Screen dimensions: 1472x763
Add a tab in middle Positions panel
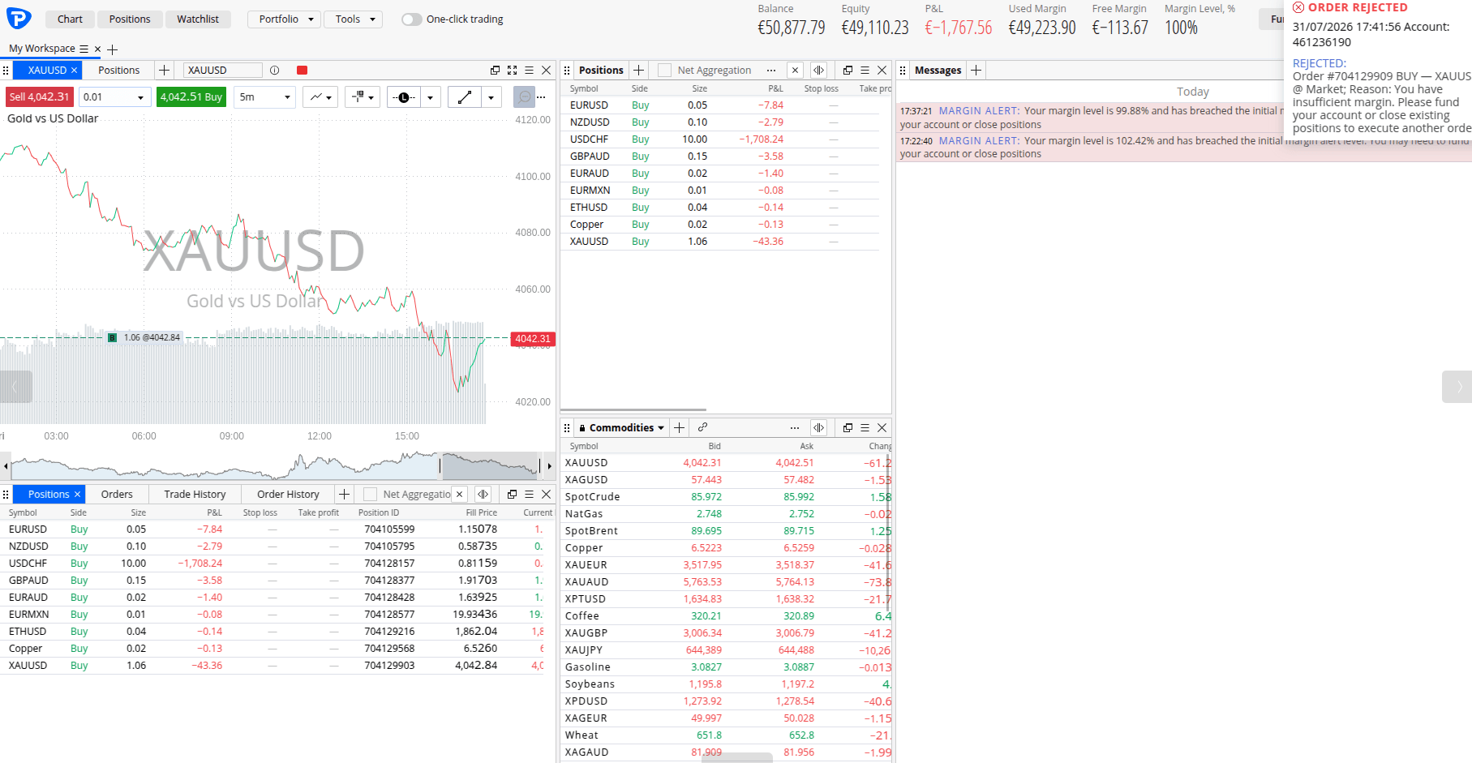point(638,71)
